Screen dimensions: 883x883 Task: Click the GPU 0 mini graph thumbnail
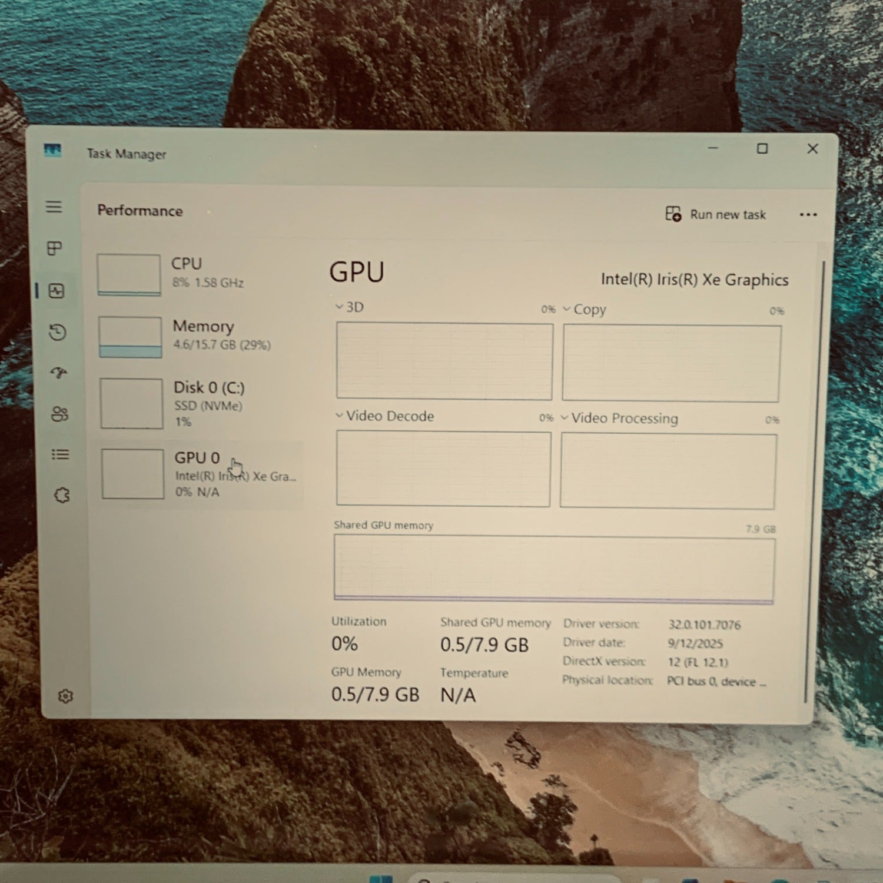click(132, 474)
